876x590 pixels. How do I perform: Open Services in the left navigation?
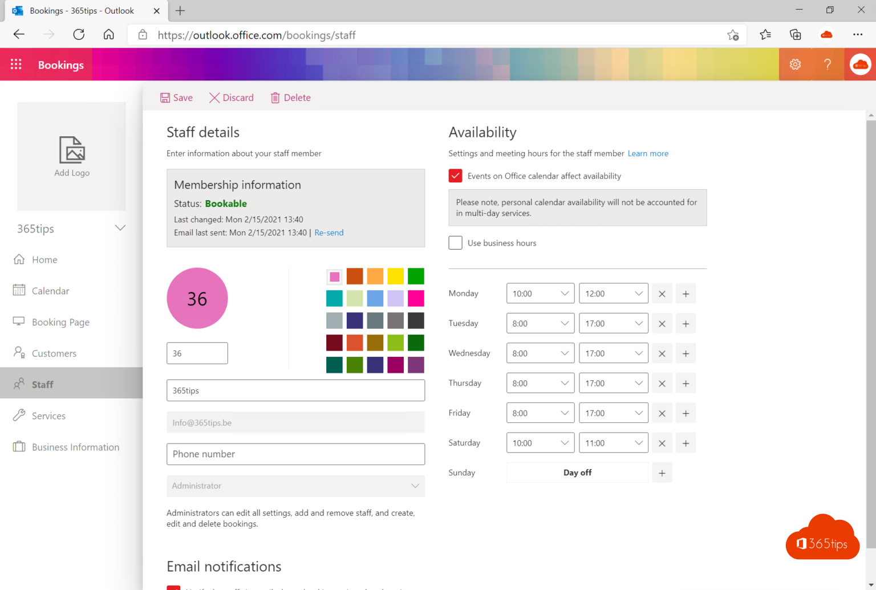pyautogui.click(x=48, y=416)
